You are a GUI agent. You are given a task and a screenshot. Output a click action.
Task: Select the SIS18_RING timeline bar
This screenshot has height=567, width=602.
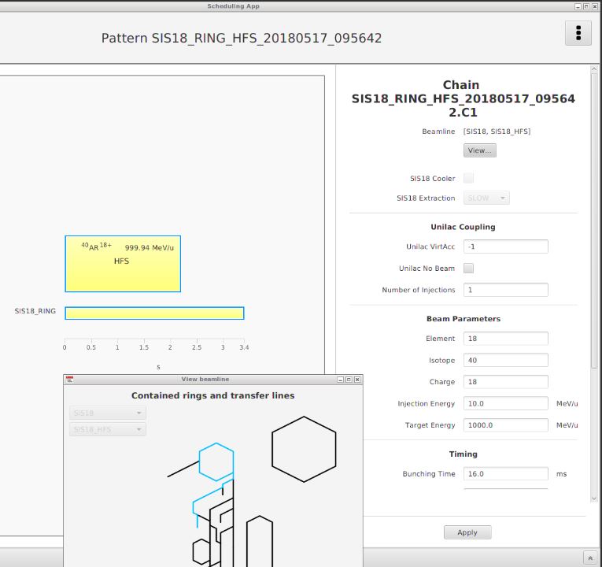coord(154,313)
